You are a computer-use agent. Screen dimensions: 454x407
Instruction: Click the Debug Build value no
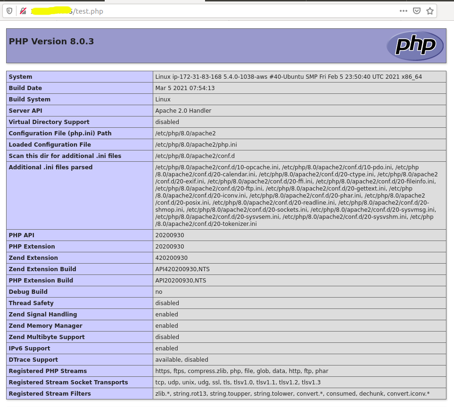(159, 292)
